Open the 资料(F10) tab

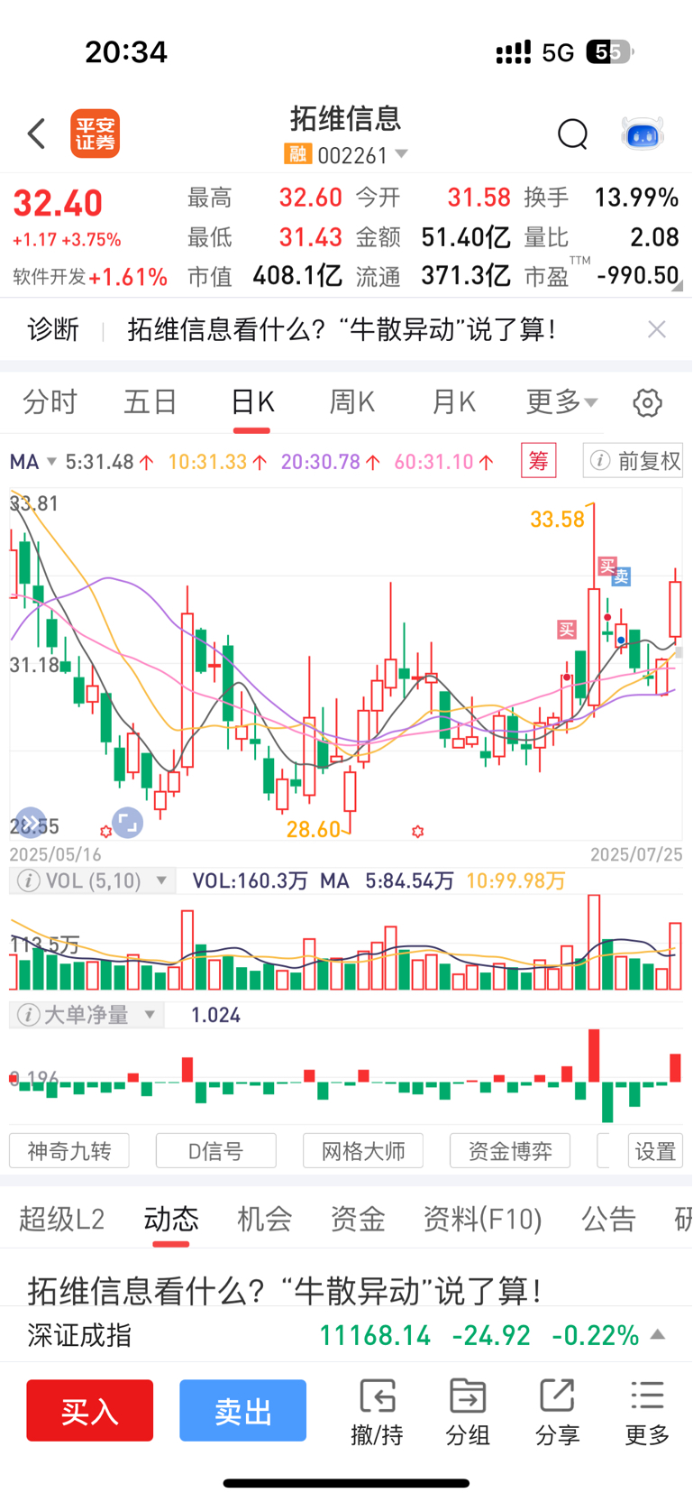(x=483, y=1220)
